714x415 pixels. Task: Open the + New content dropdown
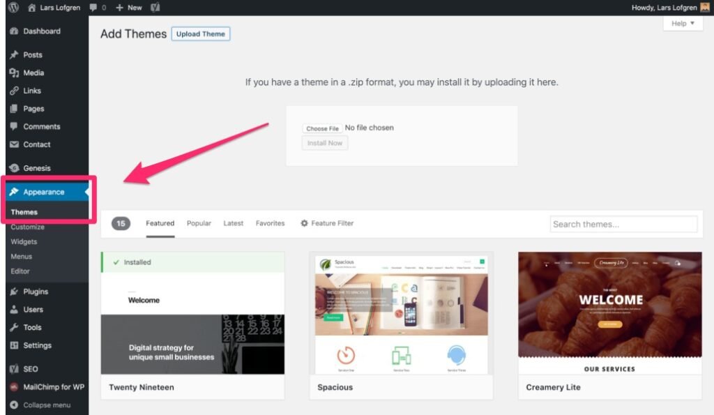tap(128, 8)
